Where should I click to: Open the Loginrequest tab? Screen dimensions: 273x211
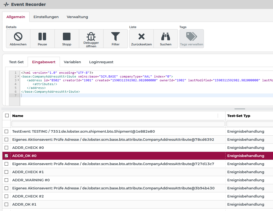[x=101, y=62]
